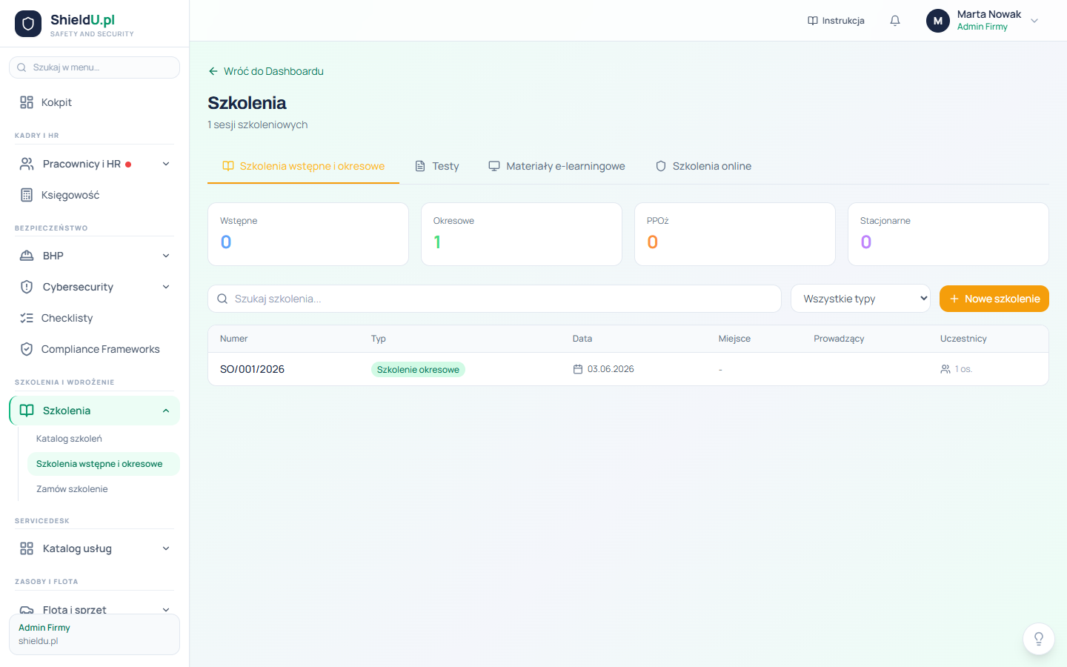Expand the BHP section chevron
1067x667 pixels.
pos(166,256)
